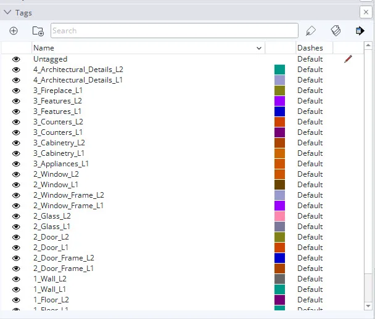Hide the 3_Fireplace_L1 tag

coord(16,91)
